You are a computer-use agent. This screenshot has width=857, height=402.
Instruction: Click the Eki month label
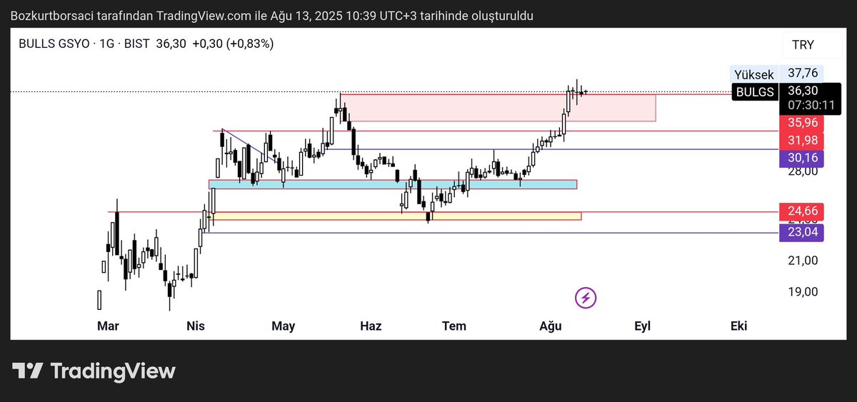click(x=738, y=326)
